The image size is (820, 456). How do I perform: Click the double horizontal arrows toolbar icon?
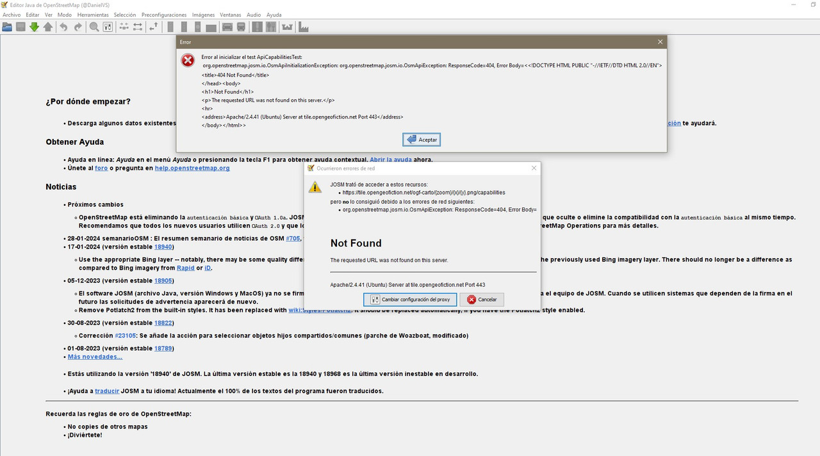point(138,27)
